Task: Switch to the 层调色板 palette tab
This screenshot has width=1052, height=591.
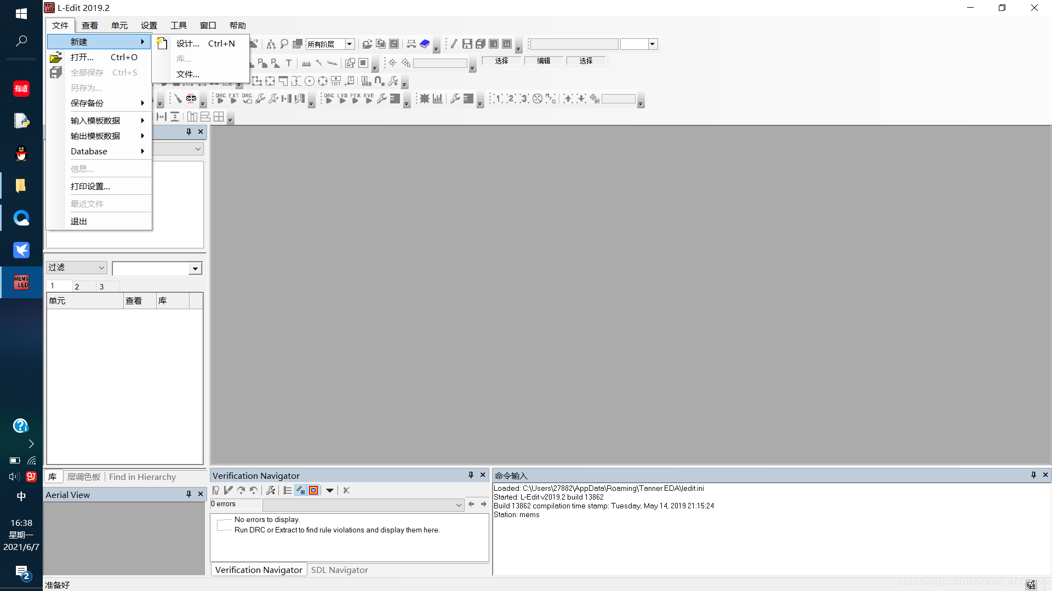Action: click(x=84, y=477)
